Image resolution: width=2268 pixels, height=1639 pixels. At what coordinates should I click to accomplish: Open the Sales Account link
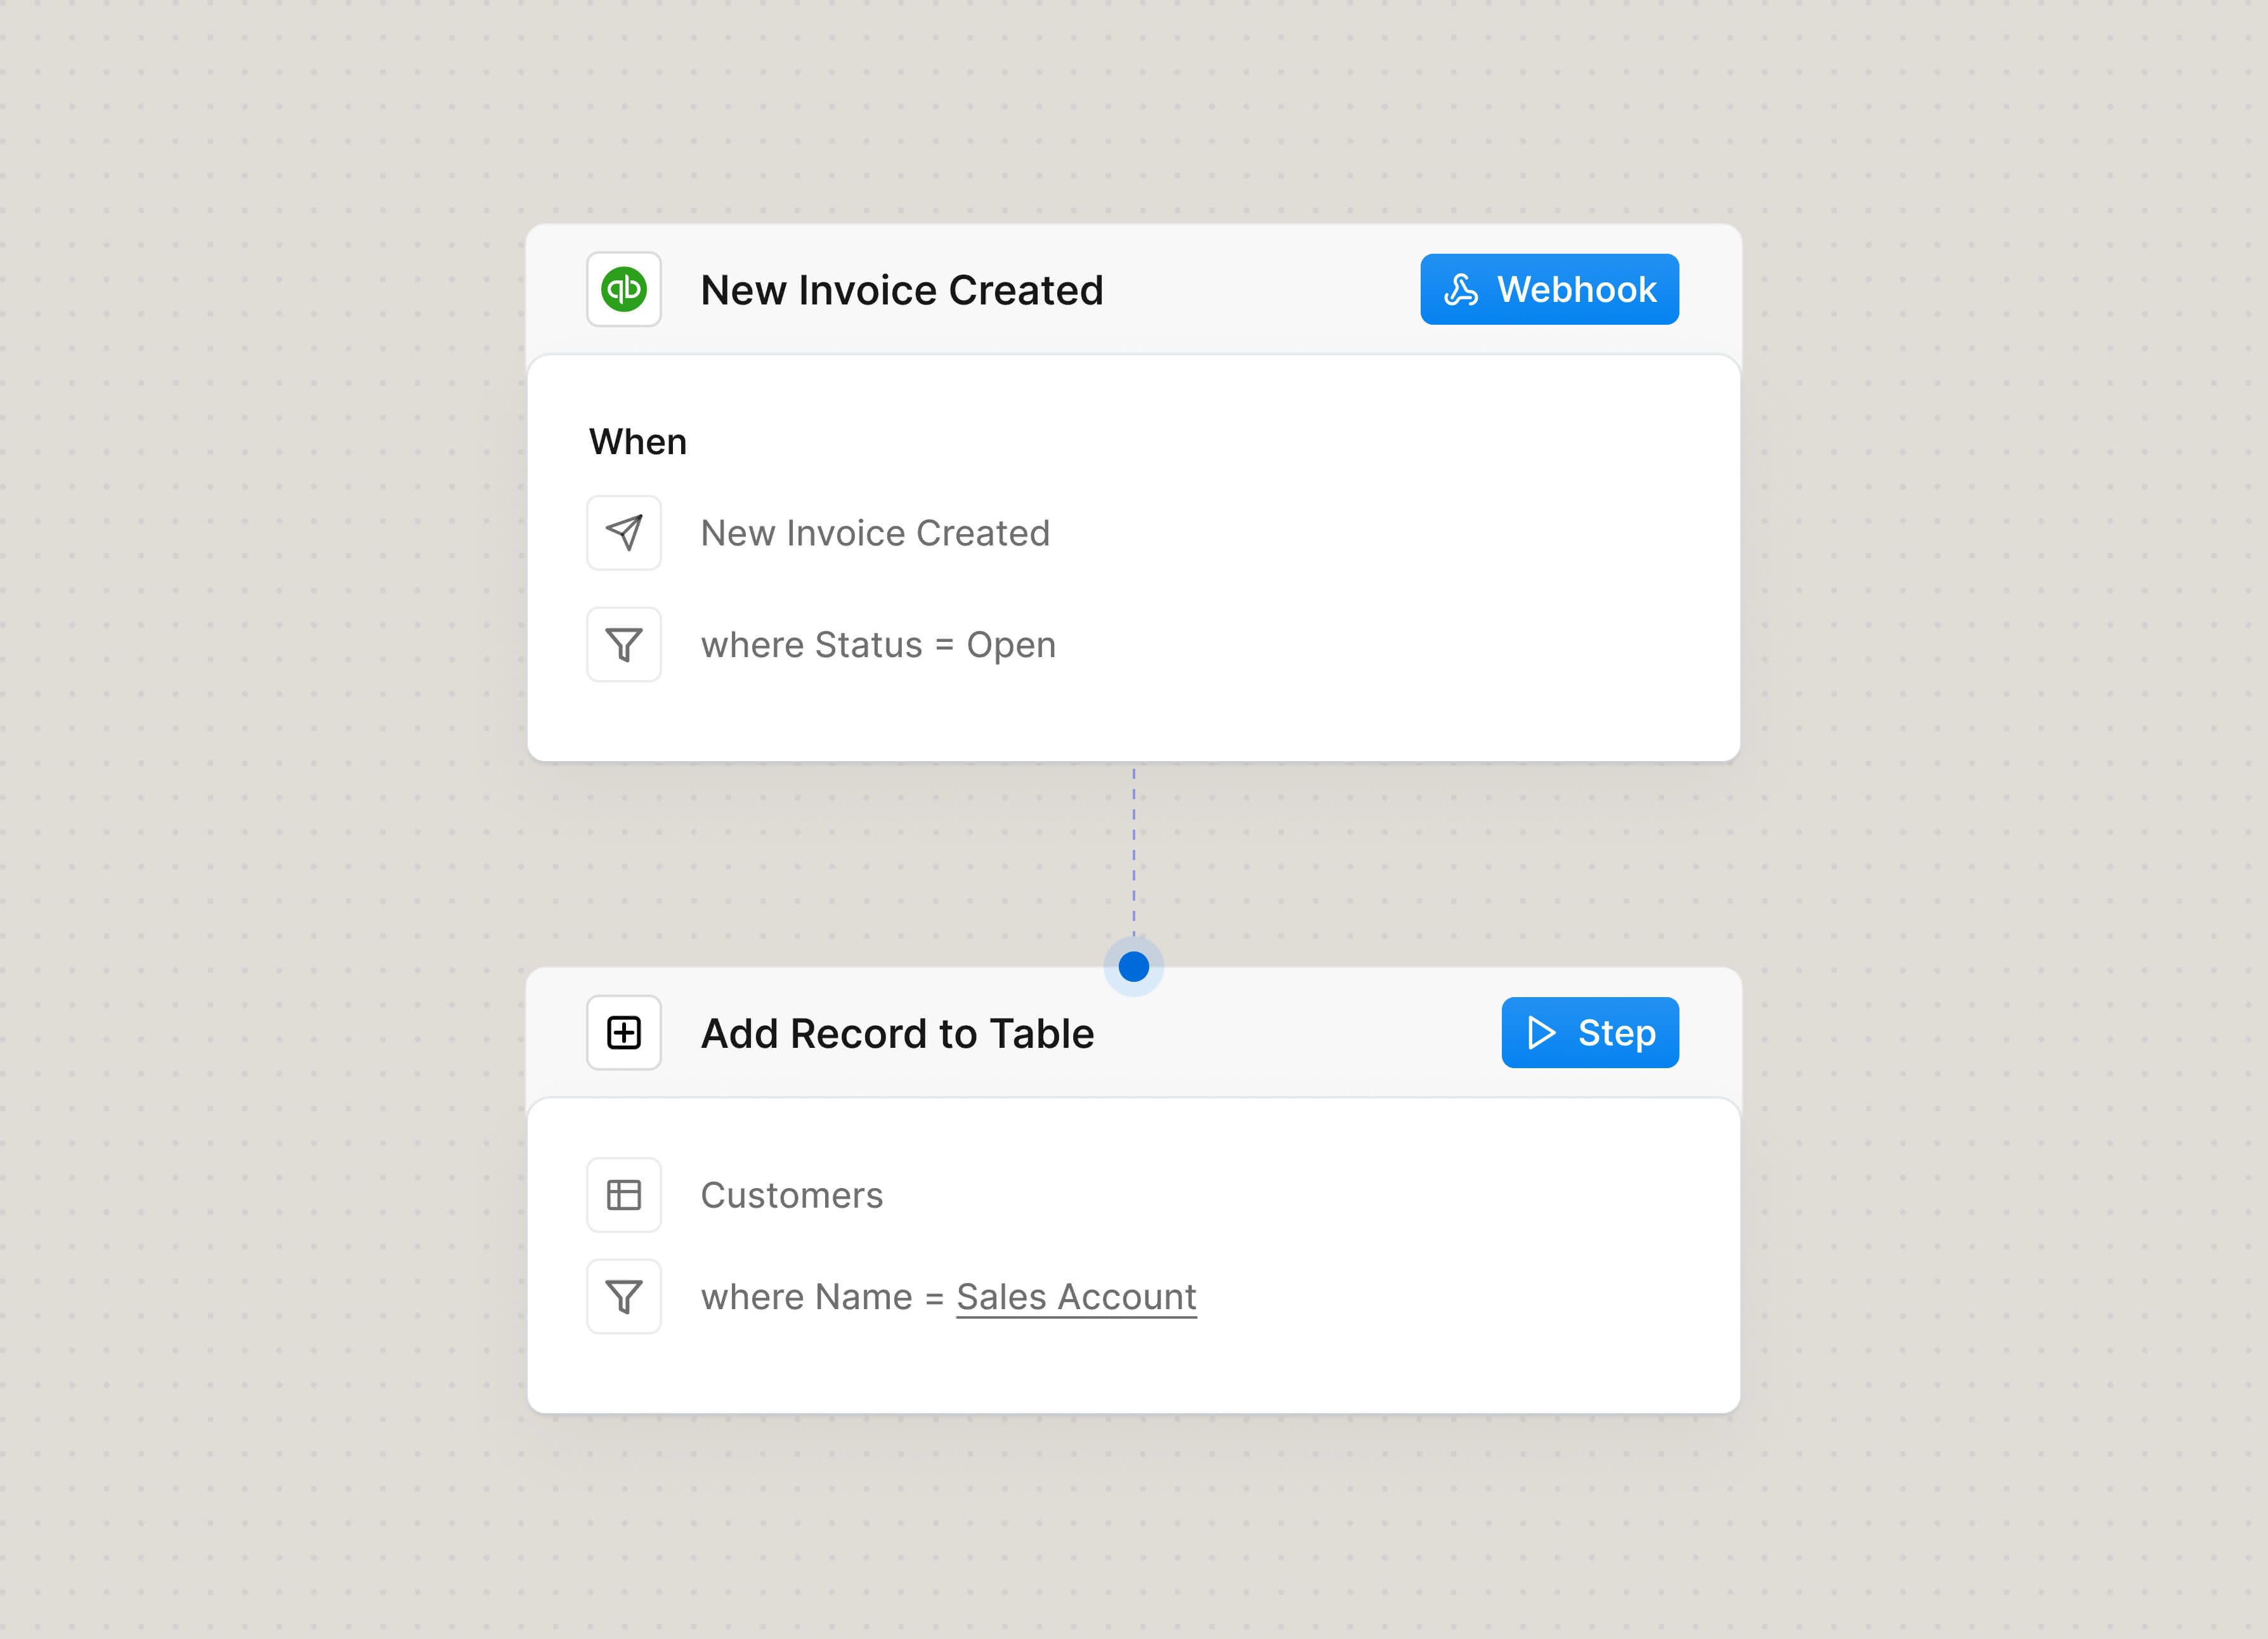point(1076,1296)
